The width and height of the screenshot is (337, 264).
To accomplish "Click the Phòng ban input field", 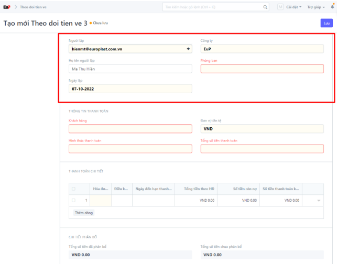I will (x=262, y=69).
